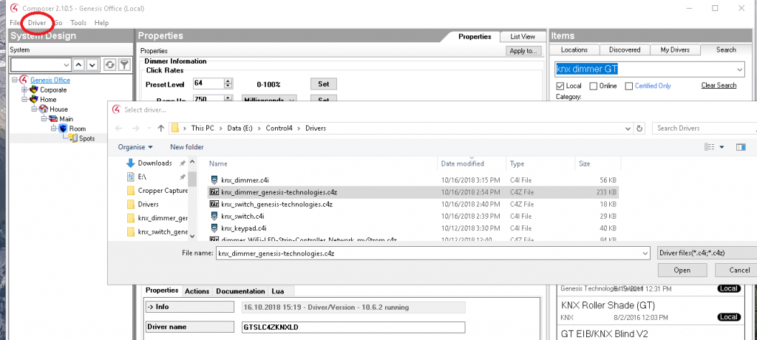Click the system tree refresh icon

coord(110,65)
